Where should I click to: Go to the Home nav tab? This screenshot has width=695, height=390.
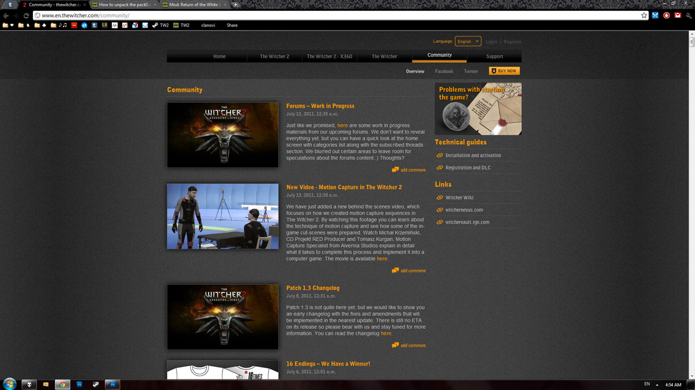point(220,56)
